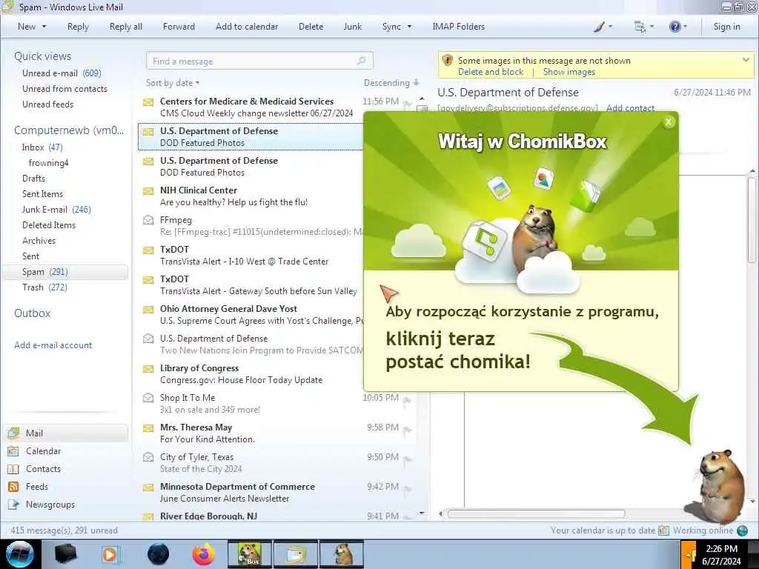759x569 pixels.
Task: Open the Menus layout icon in toolbar
Action: pyautogui.click(x=640, y=27)
